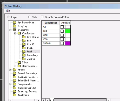The image size is (120, 101).
Task: Click the Pin folder icon
Action: 24,40
